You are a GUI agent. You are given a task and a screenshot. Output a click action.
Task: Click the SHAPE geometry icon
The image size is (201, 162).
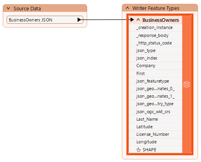pyautogui.click(x=138, y=150)
